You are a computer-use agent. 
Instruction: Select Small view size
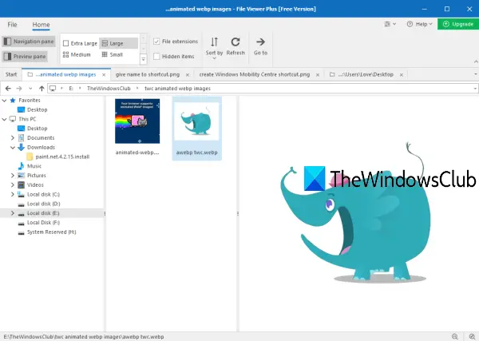pos(113,54)
